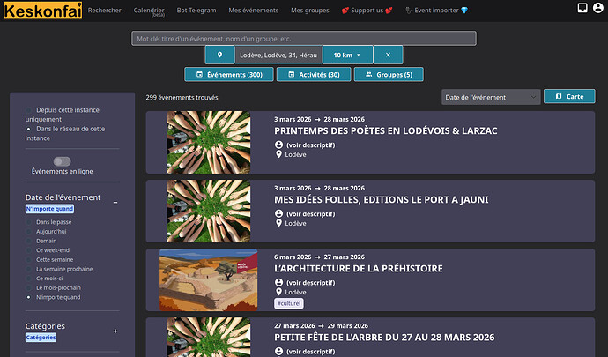Click the blue 'Catégories' badge

tap(41, 338)
